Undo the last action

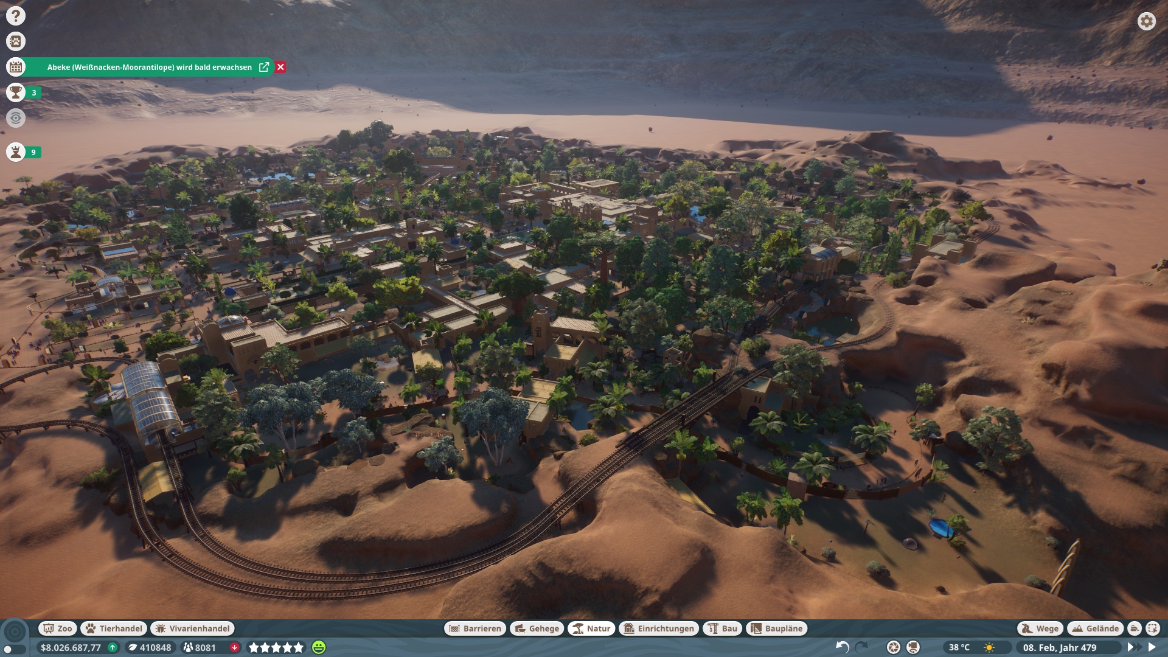(843, 647)
